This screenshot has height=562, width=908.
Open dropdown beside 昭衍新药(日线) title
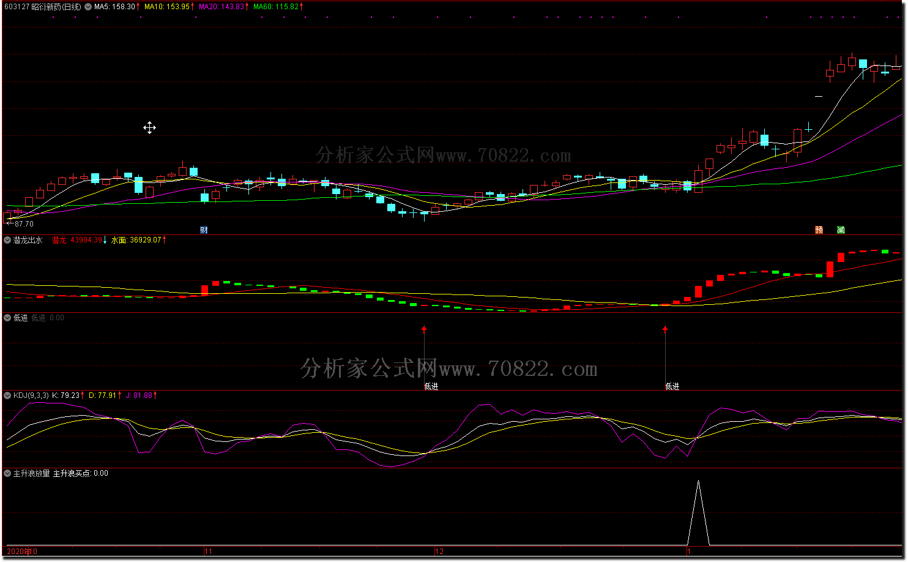pos(88,7)
